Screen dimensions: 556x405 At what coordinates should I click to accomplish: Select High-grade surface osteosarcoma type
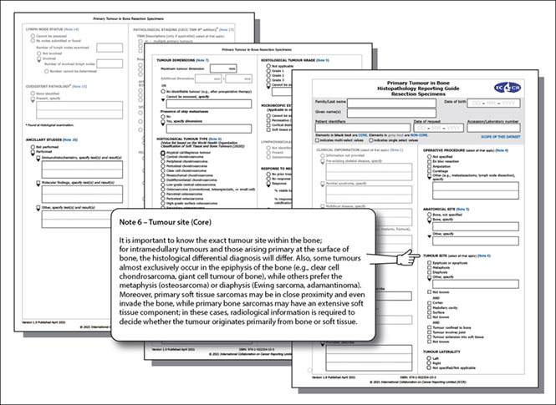coord(163,203)
